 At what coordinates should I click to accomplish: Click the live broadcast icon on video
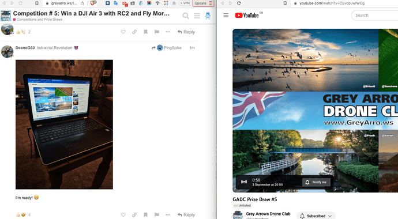coord(244,182)
